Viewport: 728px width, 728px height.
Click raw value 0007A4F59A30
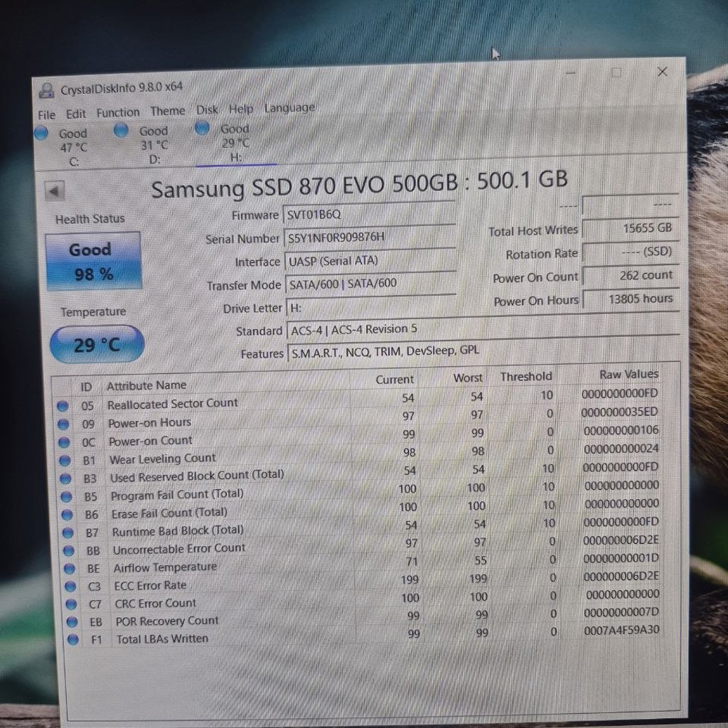point(621,631)
